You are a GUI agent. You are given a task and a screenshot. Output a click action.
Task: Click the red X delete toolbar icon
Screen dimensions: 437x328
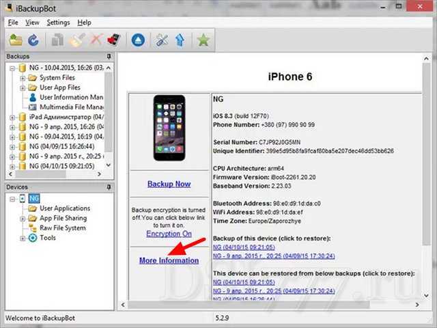(x=96, y=40)
